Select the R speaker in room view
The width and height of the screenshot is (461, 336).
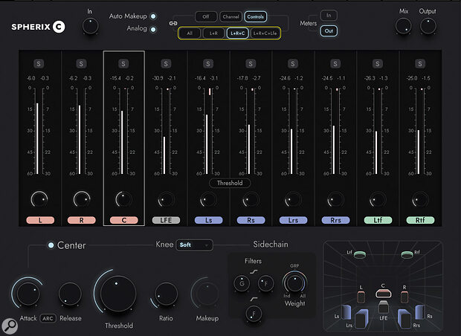point(404,297)
